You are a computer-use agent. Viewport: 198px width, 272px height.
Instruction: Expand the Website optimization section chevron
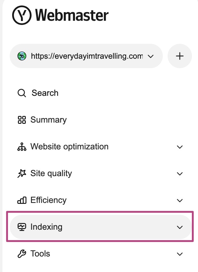point(180,147)
